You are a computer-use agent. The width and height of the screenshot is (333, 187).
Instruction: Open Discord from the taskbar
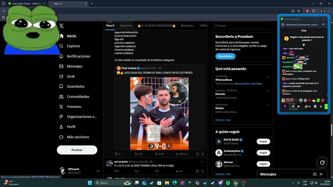pos(220,183)
